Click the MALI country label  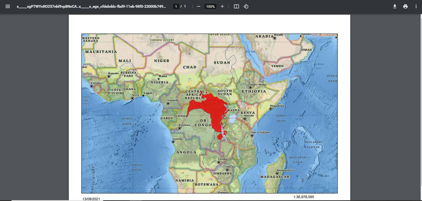click(x=125, y=61)
